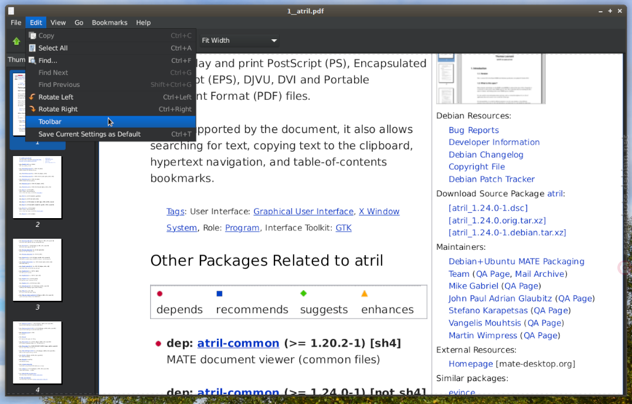Download atril_1.24.0-1.dsc file link
Viewport: 632px width, 404px height.
(488, 208)
